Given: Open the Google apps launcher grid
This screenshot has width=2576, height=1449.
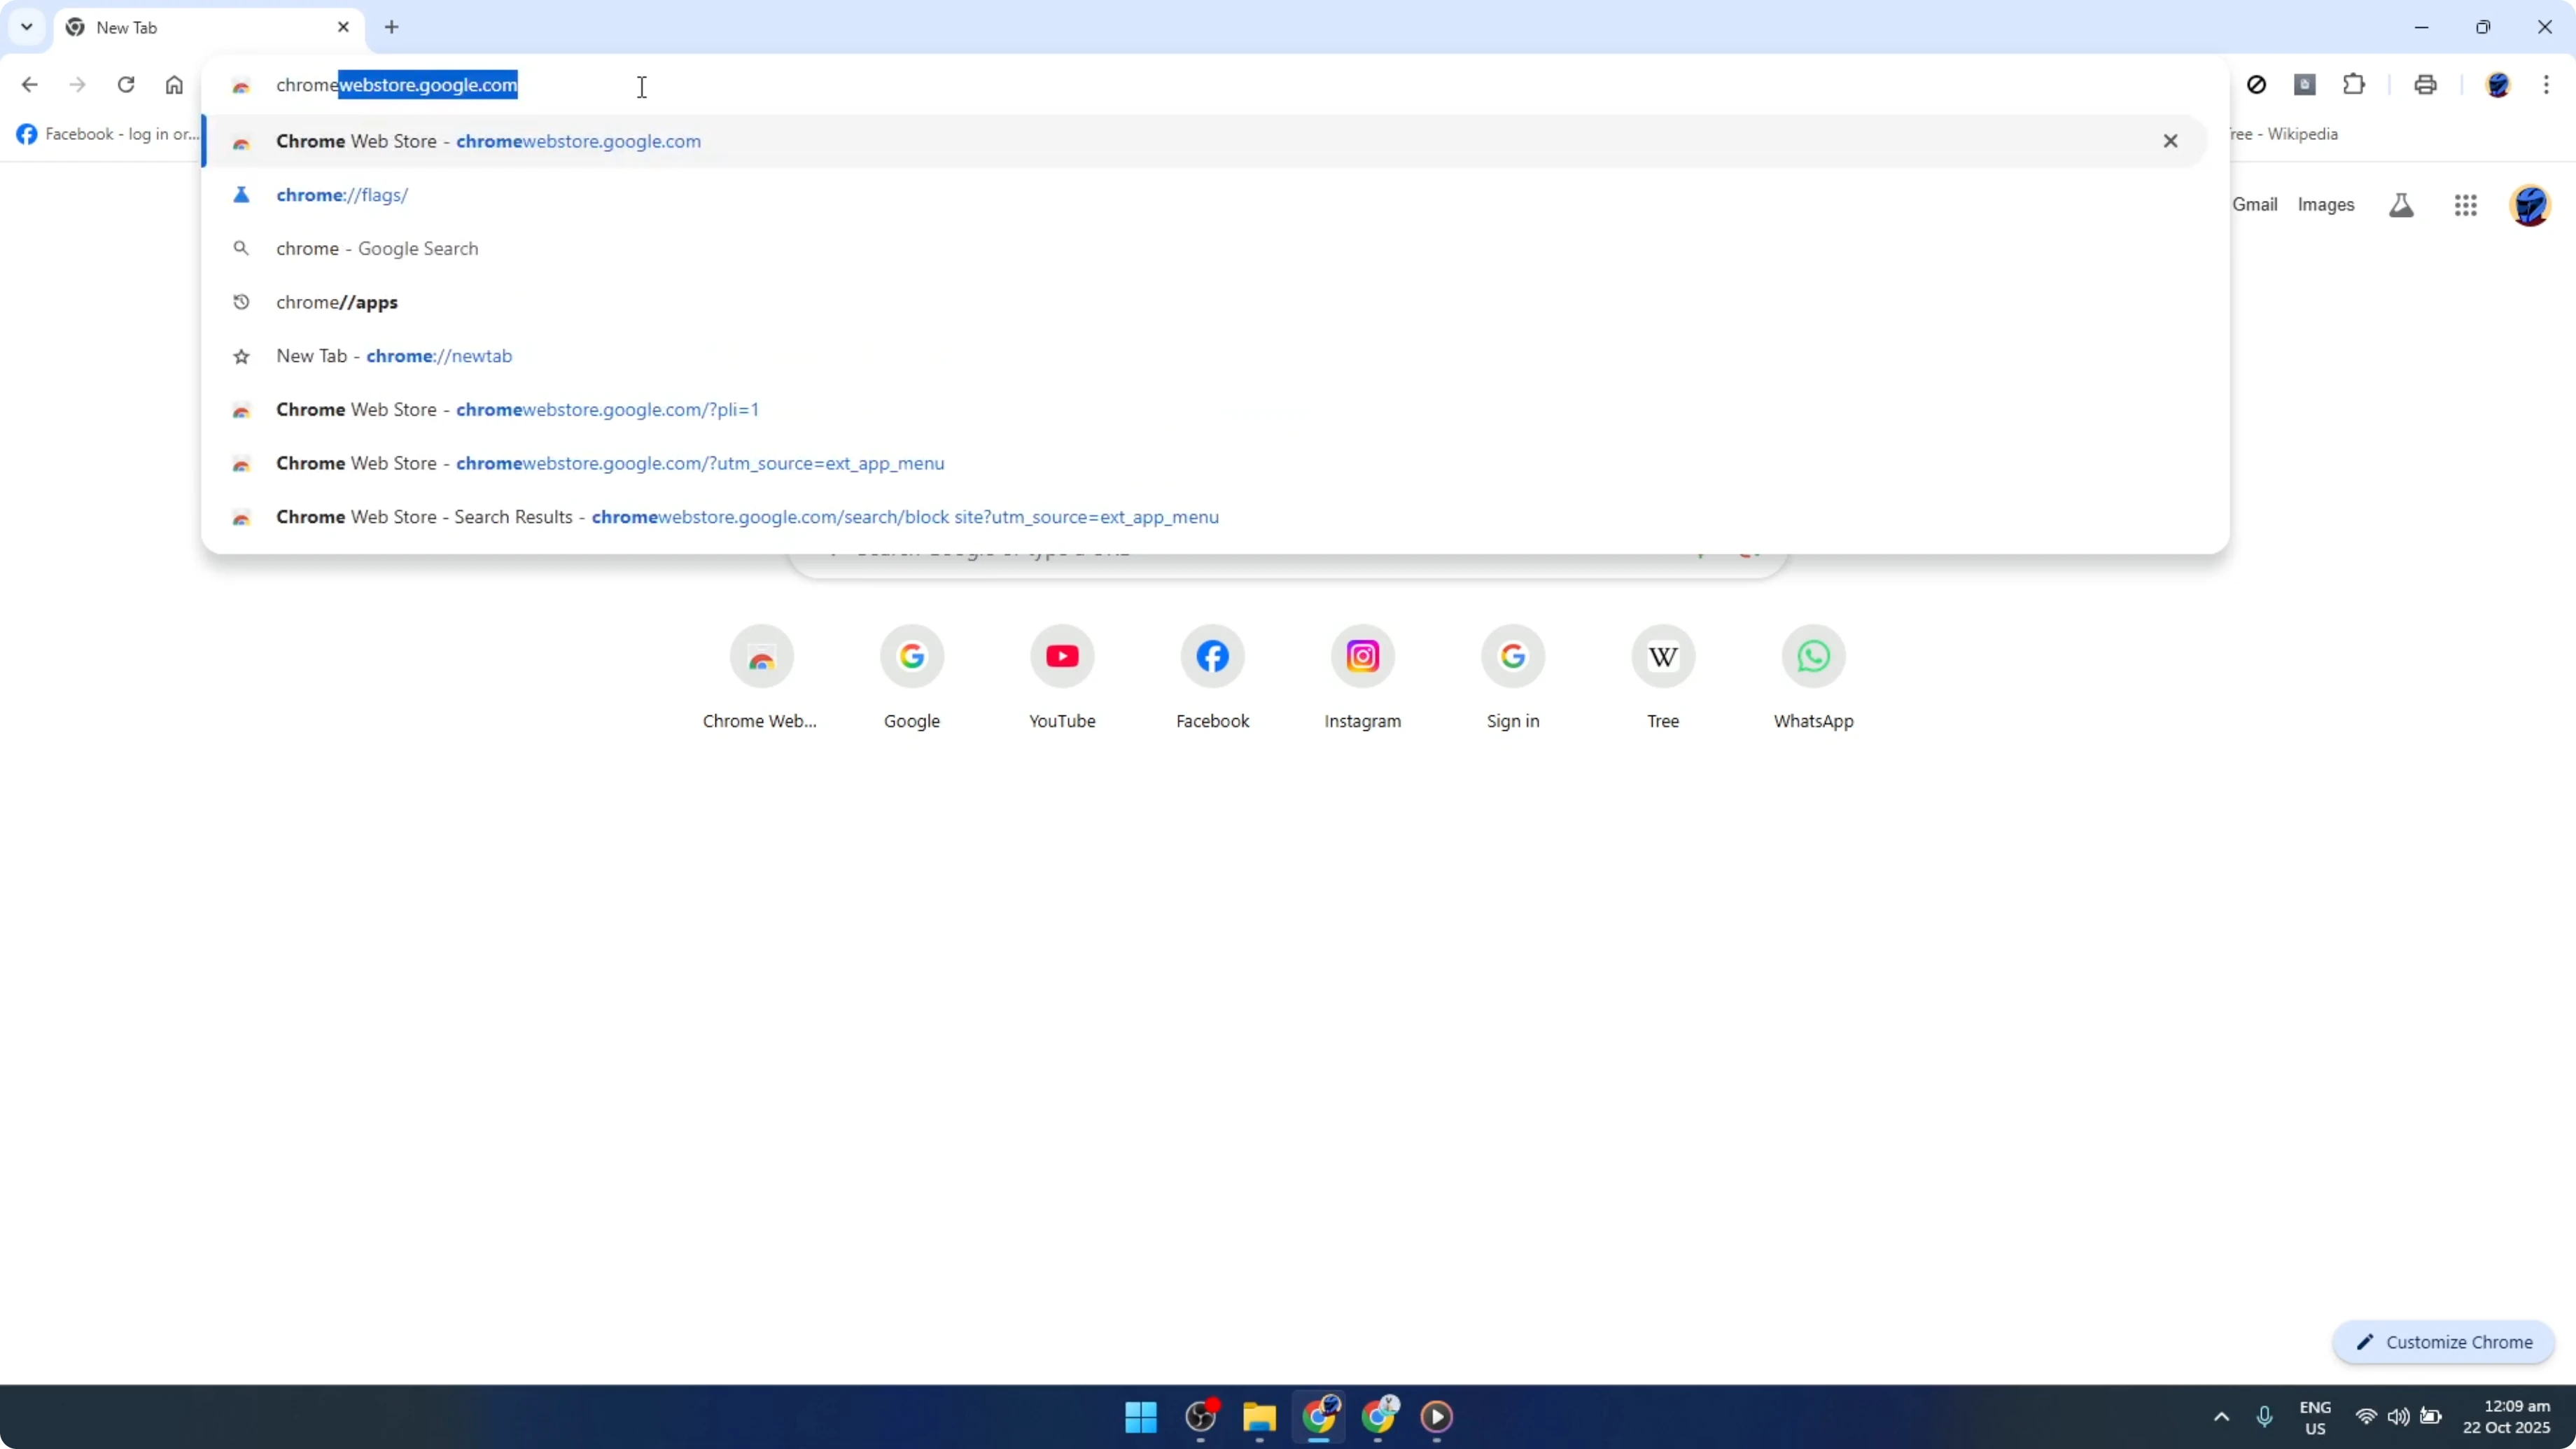Looking at the screenshot, I should point(2466,205).
